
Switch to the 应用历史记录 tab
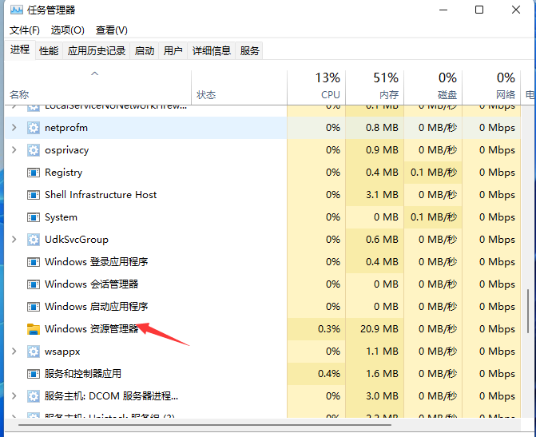pyautogui.click(x=97, y=51)
